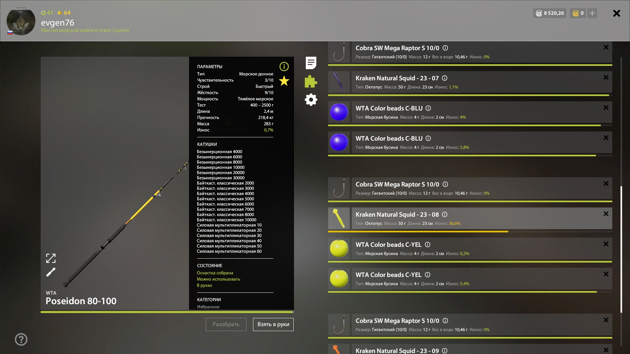Screen dimensions: 630x354
Task: Show info for second WTA Color beads C-BLU
Action: tap(428, 138)
